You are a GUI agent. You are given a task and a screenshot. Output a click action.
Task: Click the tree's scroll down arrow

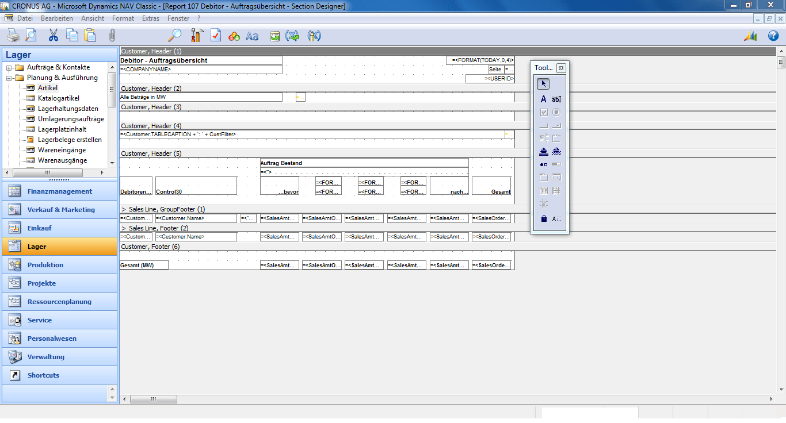[112, 163]
